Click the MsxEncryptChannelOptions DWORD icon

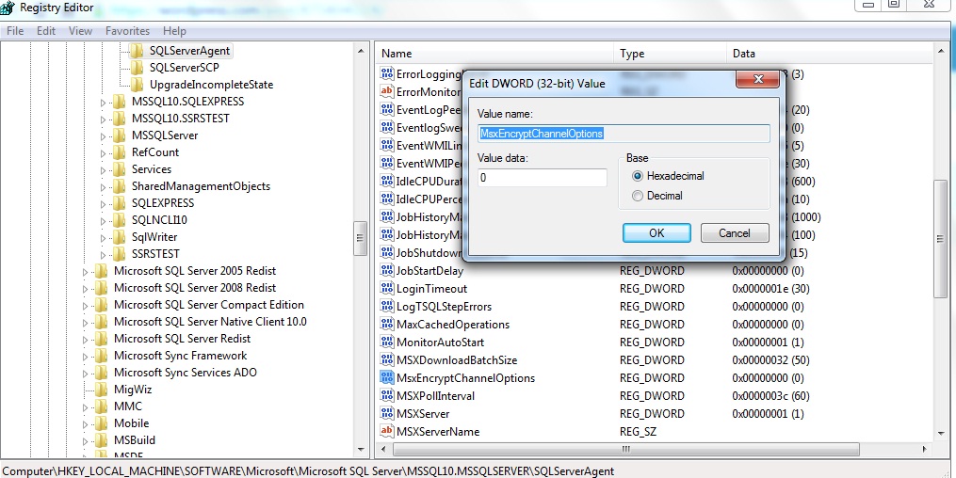[386, 378]
